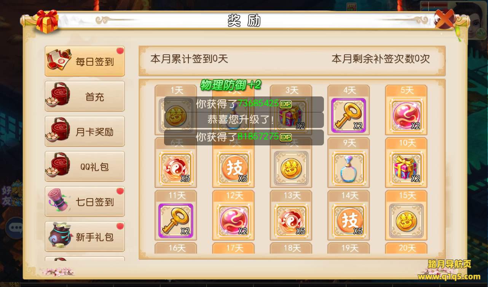Choose the day 7 技 skill token

point(233,168)
